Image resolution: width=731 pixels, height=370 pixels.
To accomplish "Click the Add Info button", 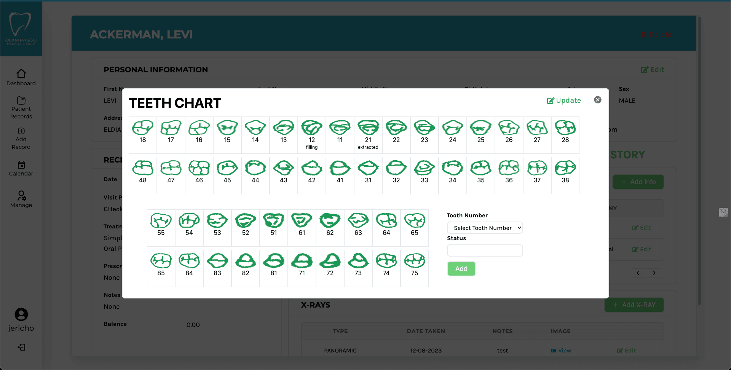I will click(x=638, y=182).
